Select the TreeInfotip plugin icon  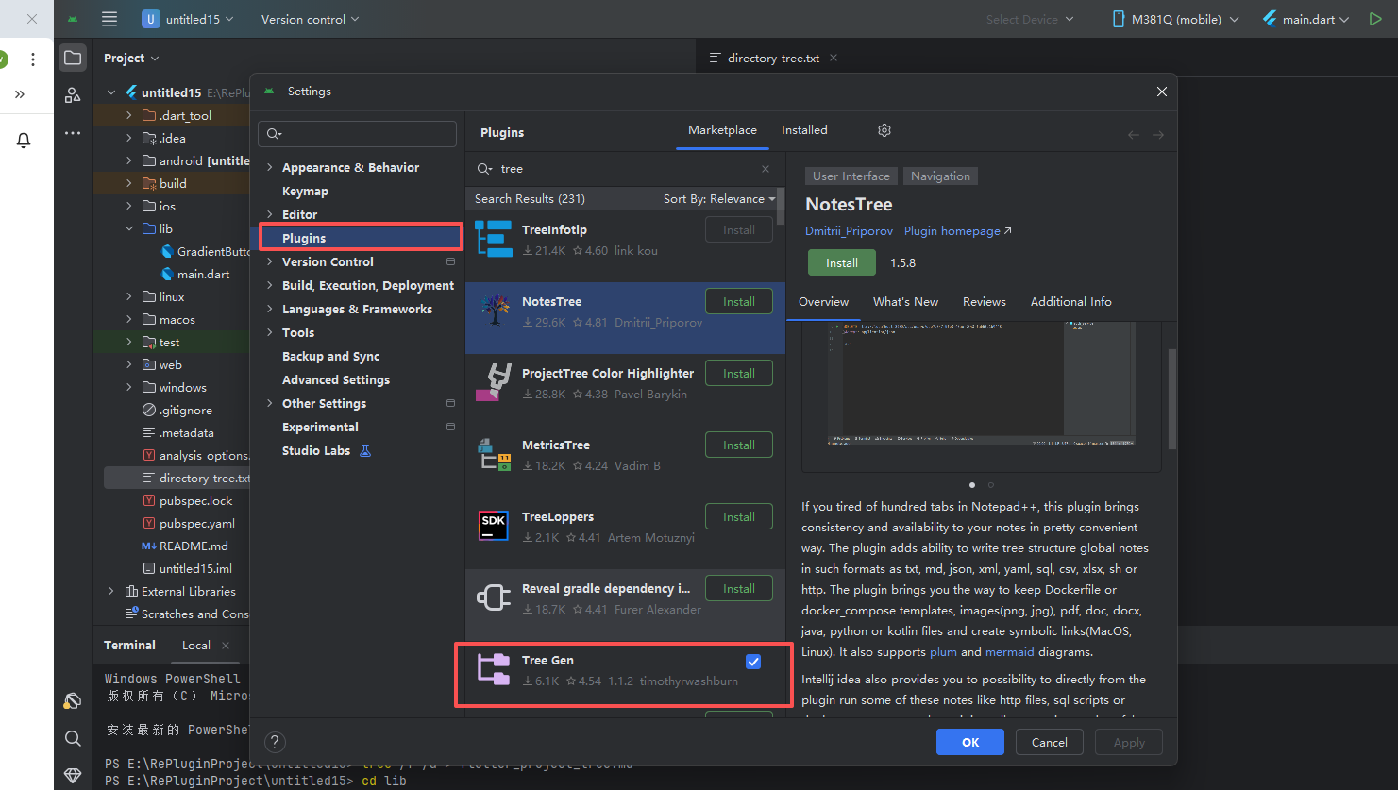point(494,239)
